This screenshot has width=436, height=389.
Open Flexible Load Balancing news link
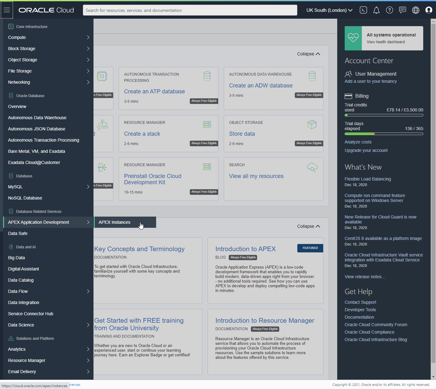pos(368,179)
